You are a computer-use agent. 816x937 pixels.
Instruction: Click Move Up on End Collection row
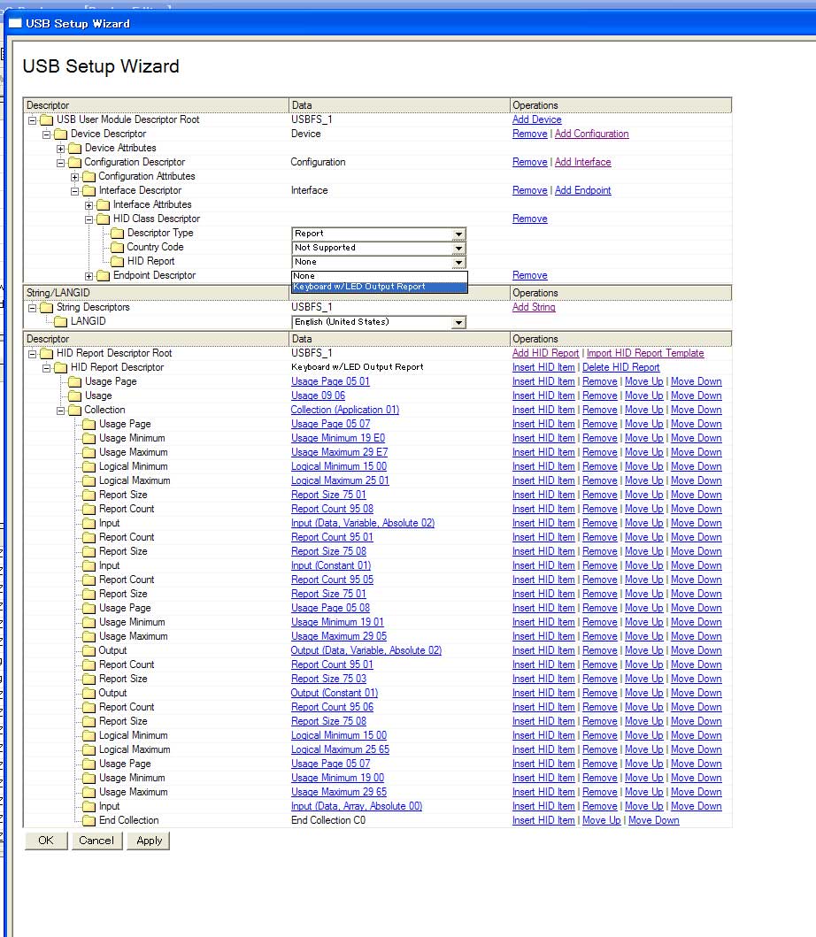[602, 820]
